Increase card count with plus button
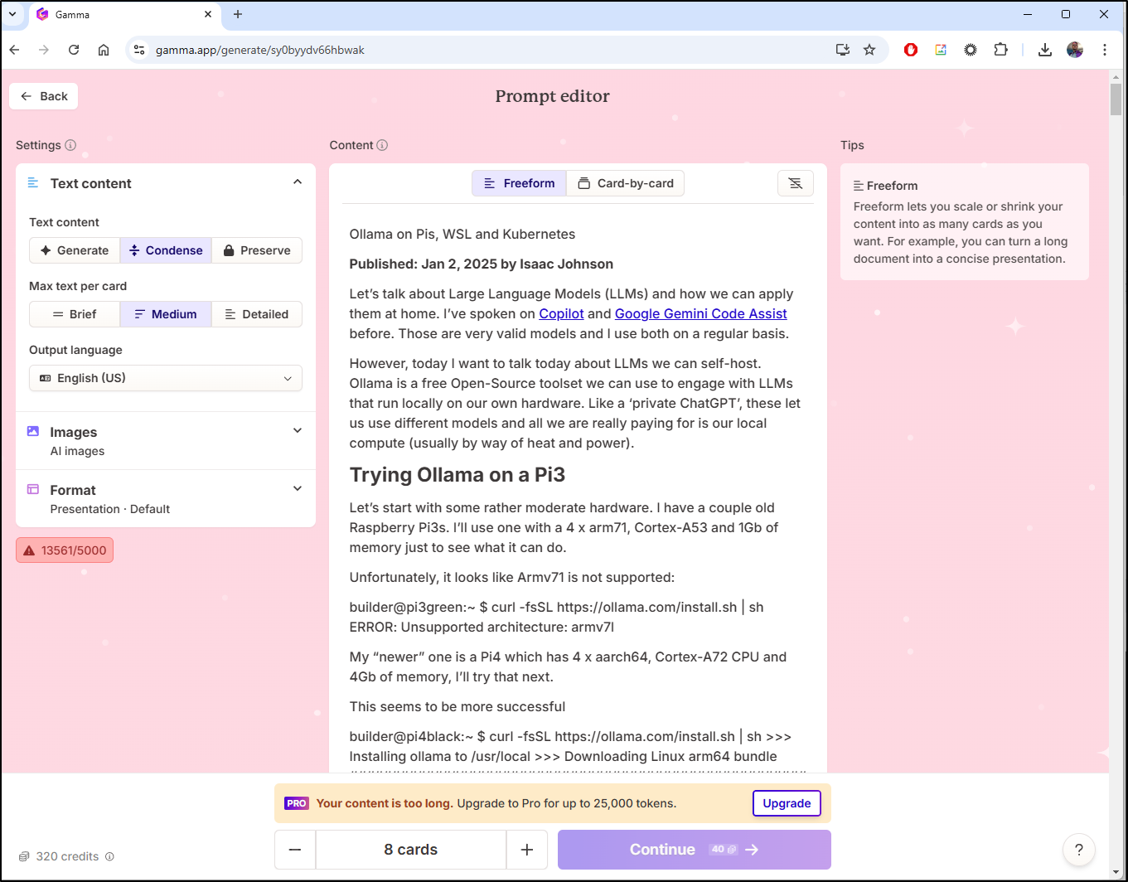The width and height of the screenshot is (1128, 882). tap(527, 850)
